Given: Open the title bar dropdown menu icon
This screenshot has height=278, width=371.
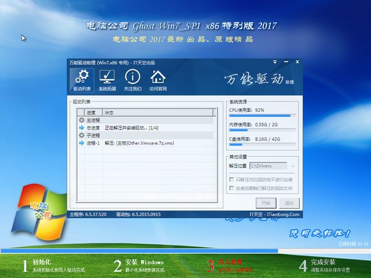Looking at the screenshot, I should (x=275, y=62).
